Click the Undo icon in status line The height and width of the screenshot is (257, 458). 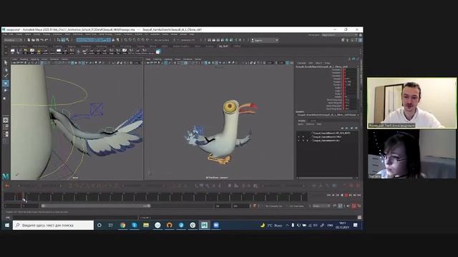[42, 40]
